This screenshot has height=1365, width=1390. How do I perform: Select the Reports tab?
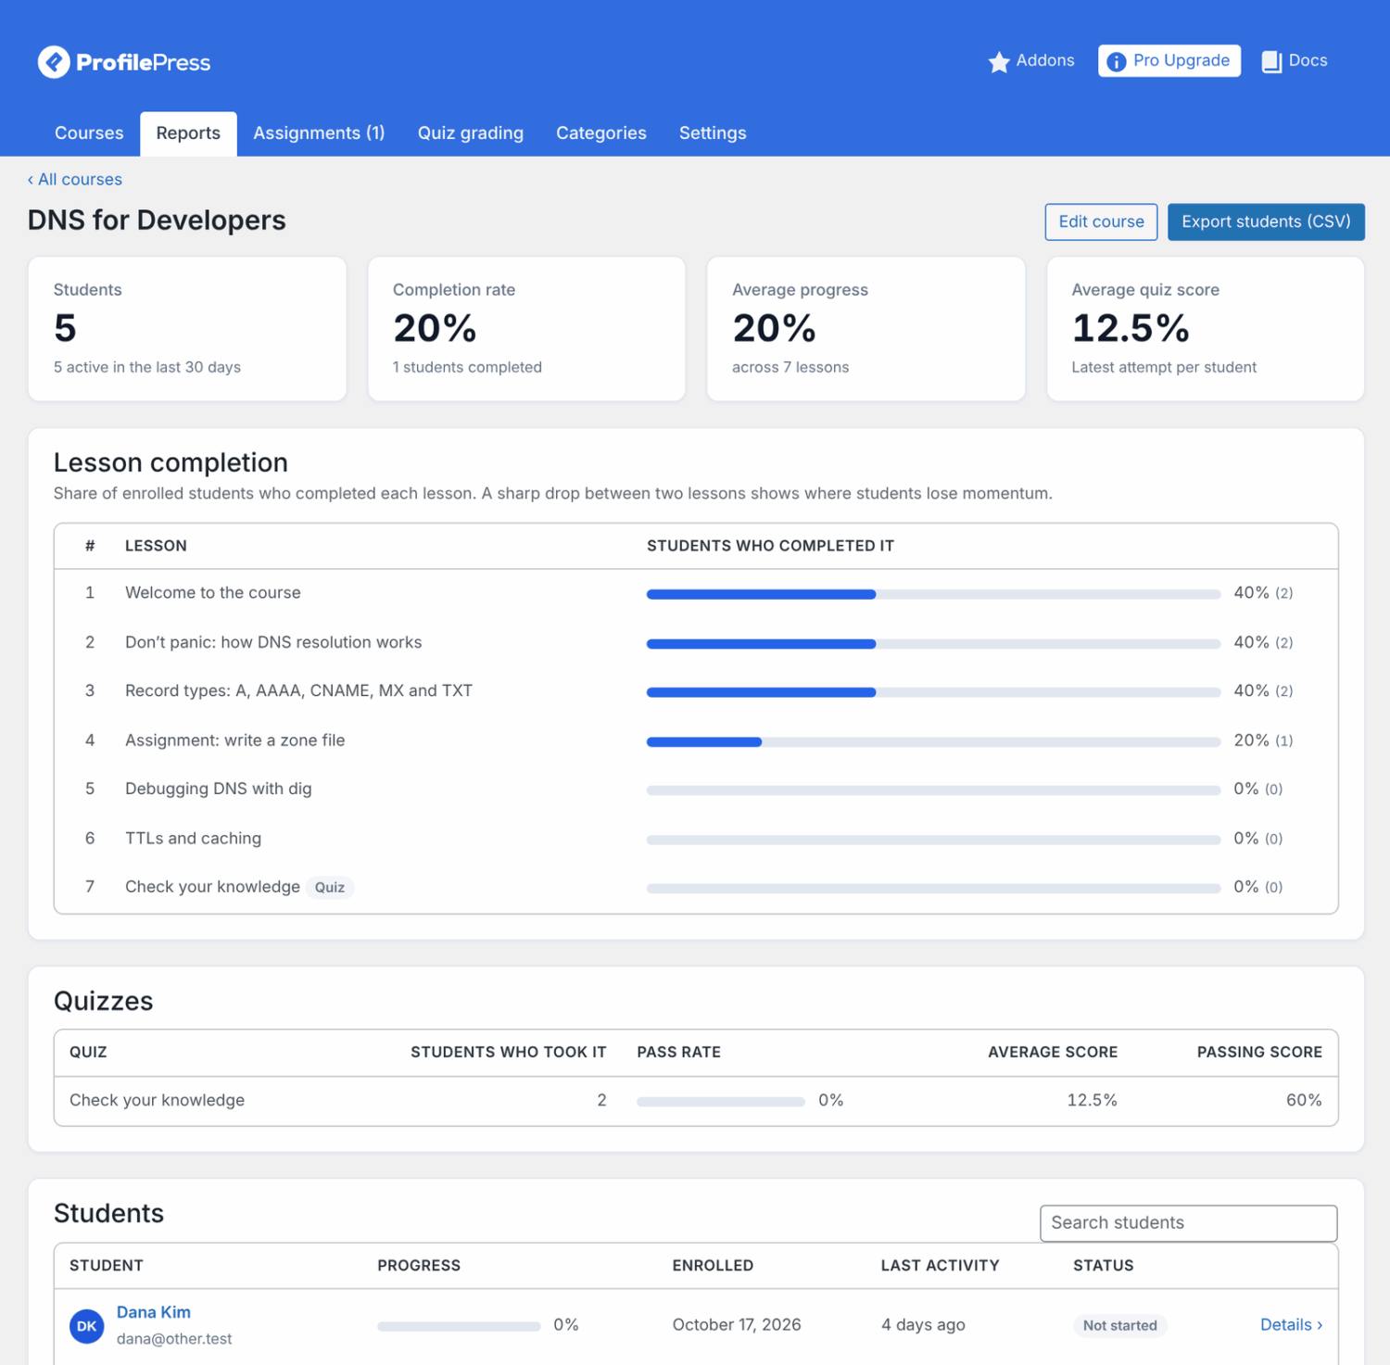click(x=188, y=133)
